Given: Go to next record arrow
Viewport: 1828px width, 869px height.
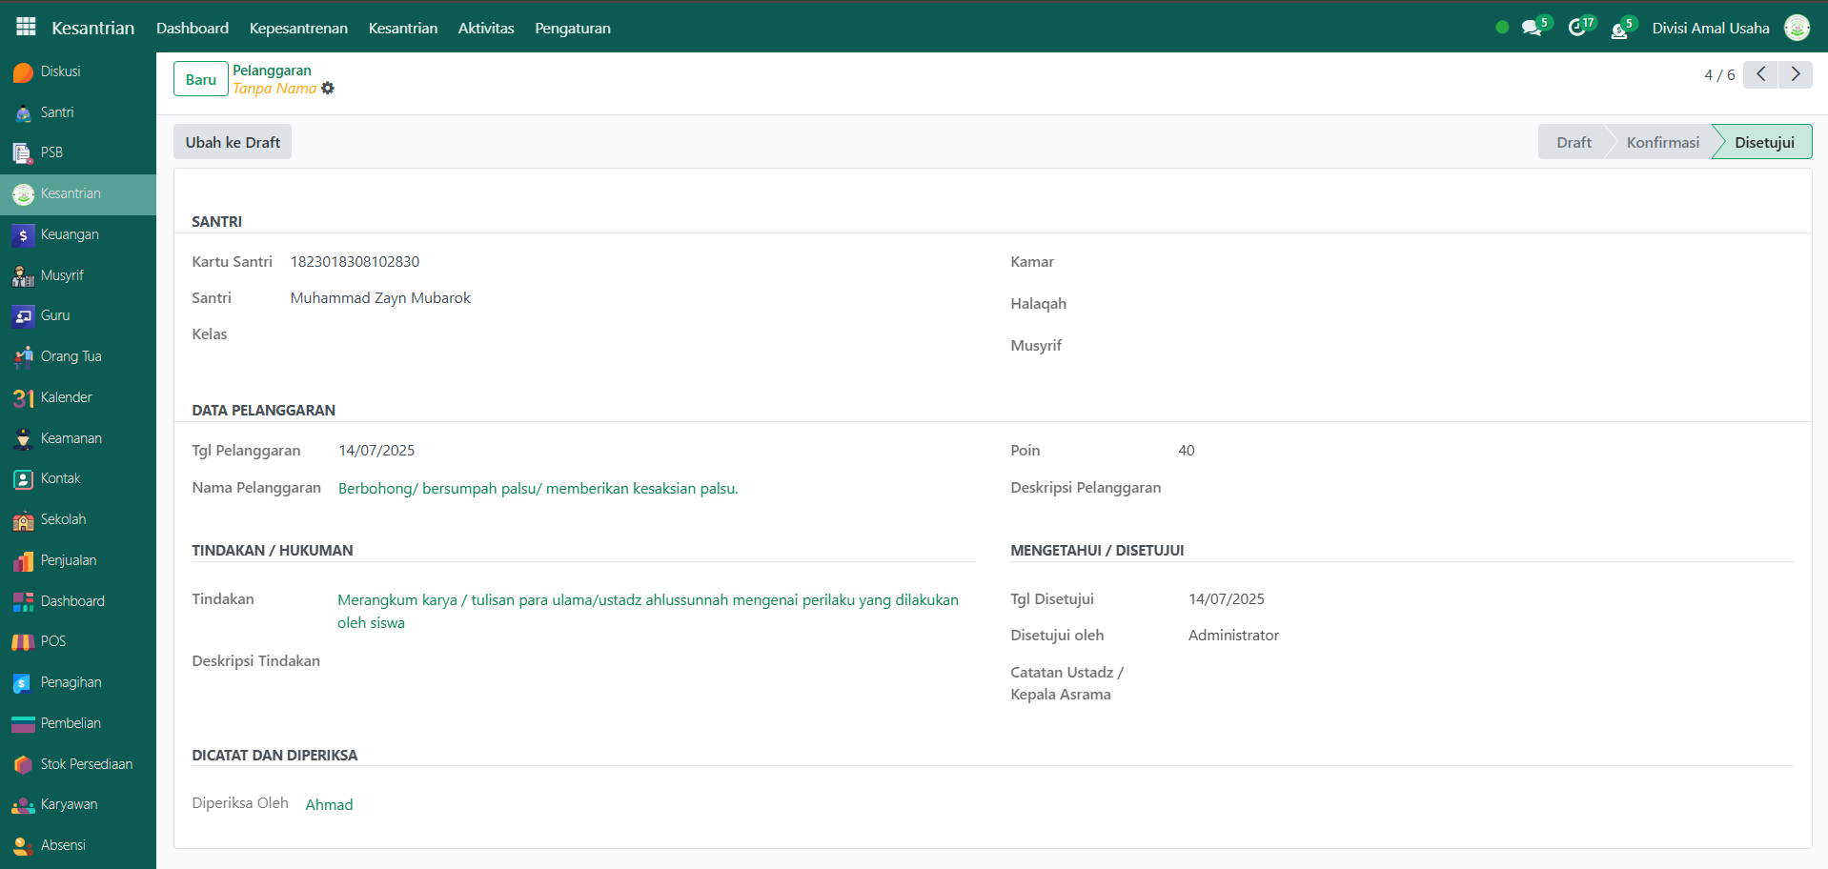Looking at the screenshot, I should click(1795, 74).
